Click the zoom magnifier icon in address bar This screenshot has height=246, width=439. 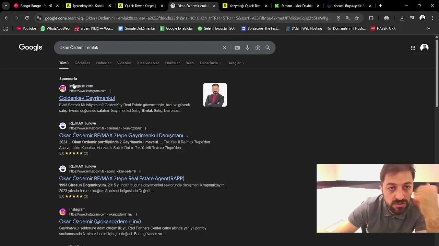[x=347, y=18]
